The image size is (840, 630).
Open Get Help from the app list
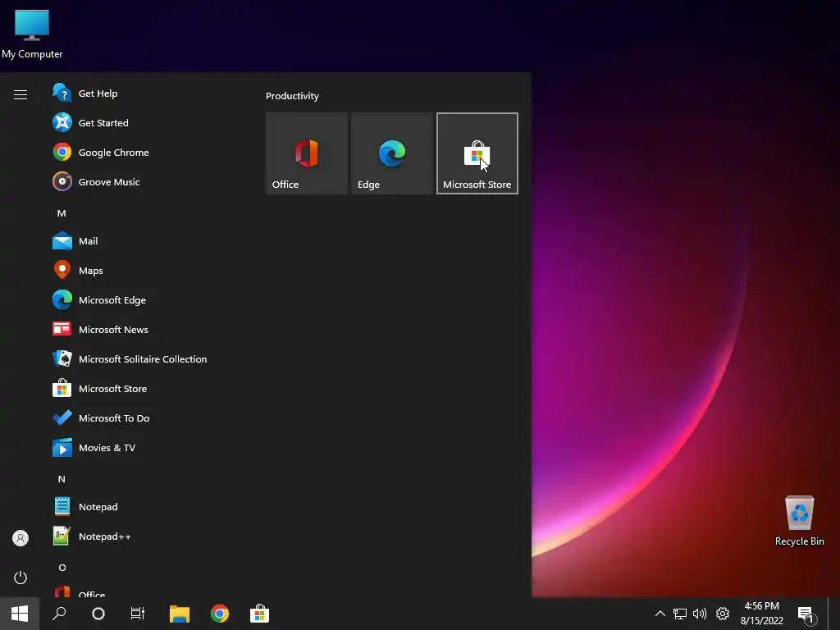(x=144, y=94)
